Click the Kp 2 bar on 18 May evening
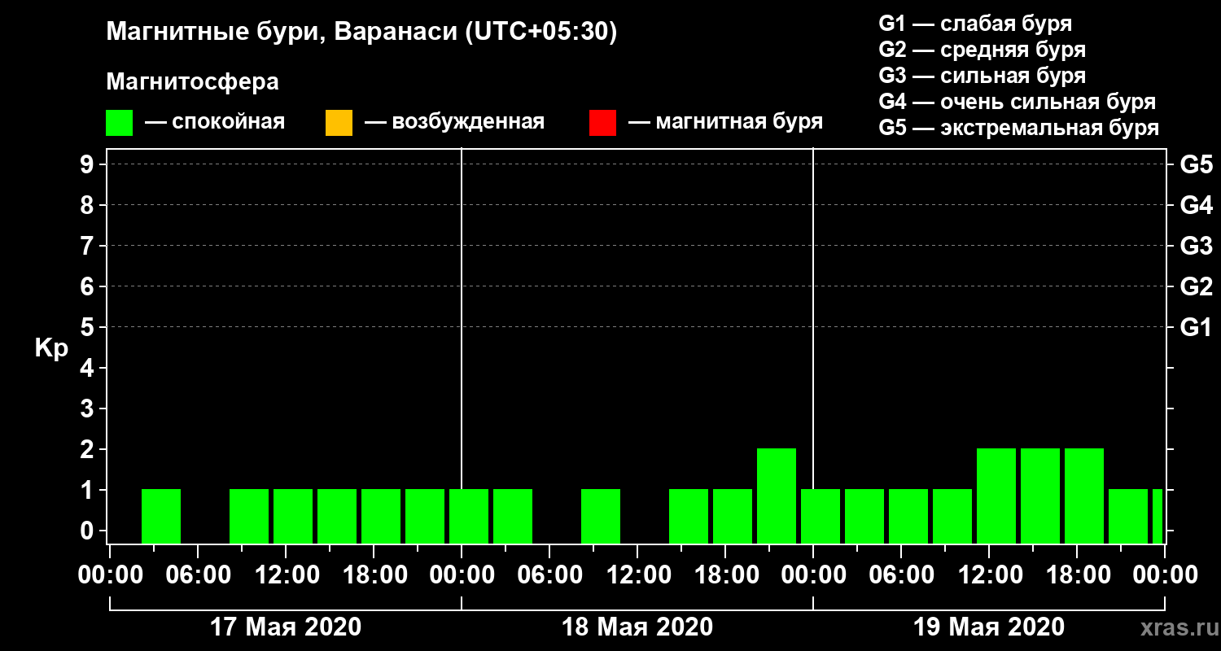 pos(777,496)
